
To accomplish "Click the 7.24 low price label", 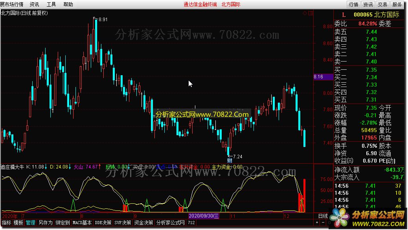I will [x=238, y=157].
